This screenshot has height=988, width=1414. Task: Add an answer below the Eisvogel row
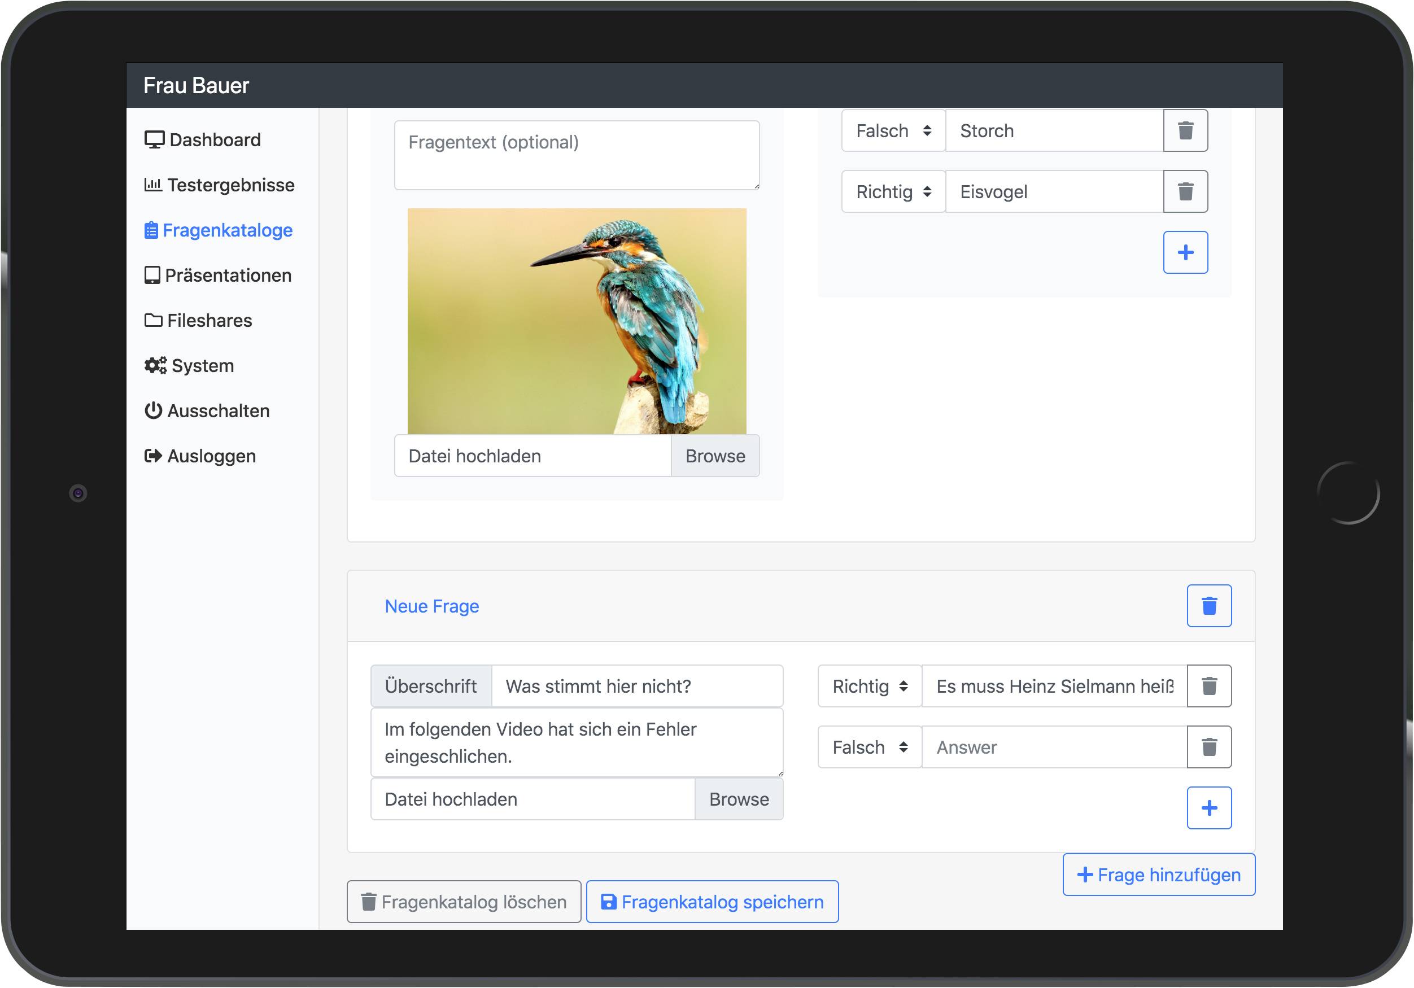(1185, 252)
